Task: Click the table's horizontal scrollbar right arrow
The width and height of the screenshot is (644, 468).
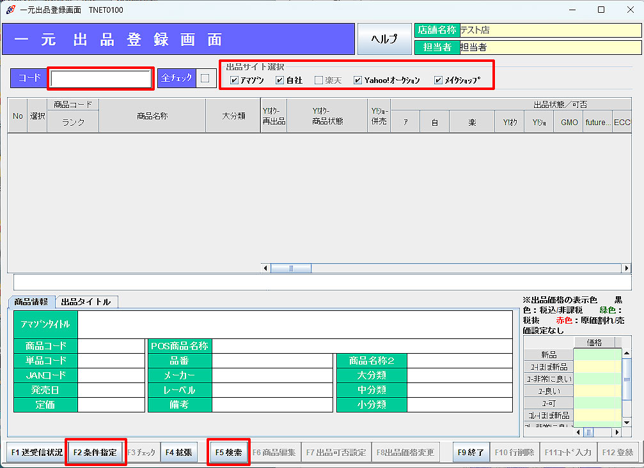Action: coord(627,268)
